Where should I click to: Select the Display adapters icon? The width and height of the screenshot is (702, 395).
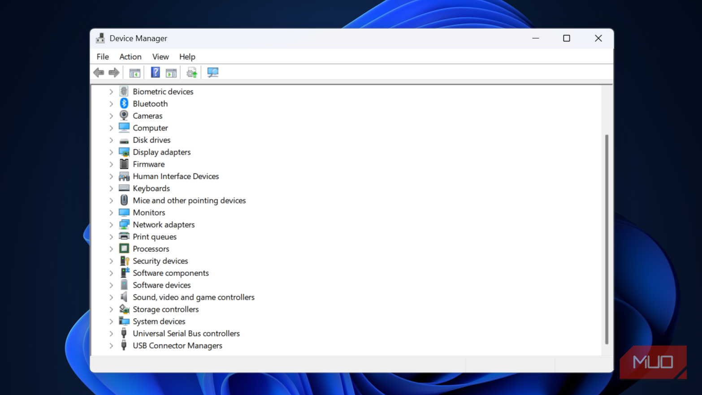124,152
